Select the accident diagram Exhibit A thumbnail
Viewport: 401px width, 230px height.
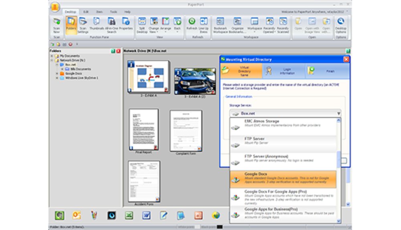149,77
